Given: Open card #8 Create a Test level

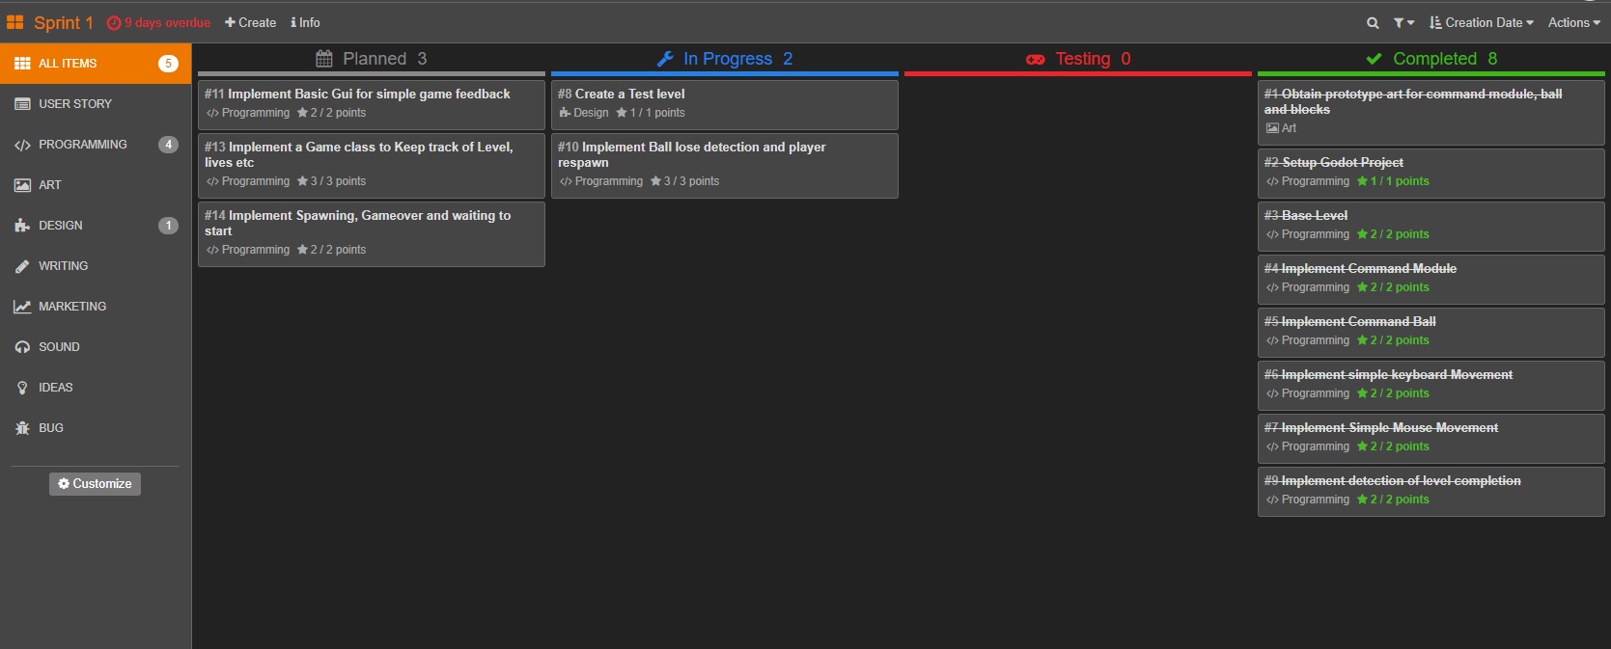Looking at the screenshot, I should pyautogui.click(x=725, y=104).
